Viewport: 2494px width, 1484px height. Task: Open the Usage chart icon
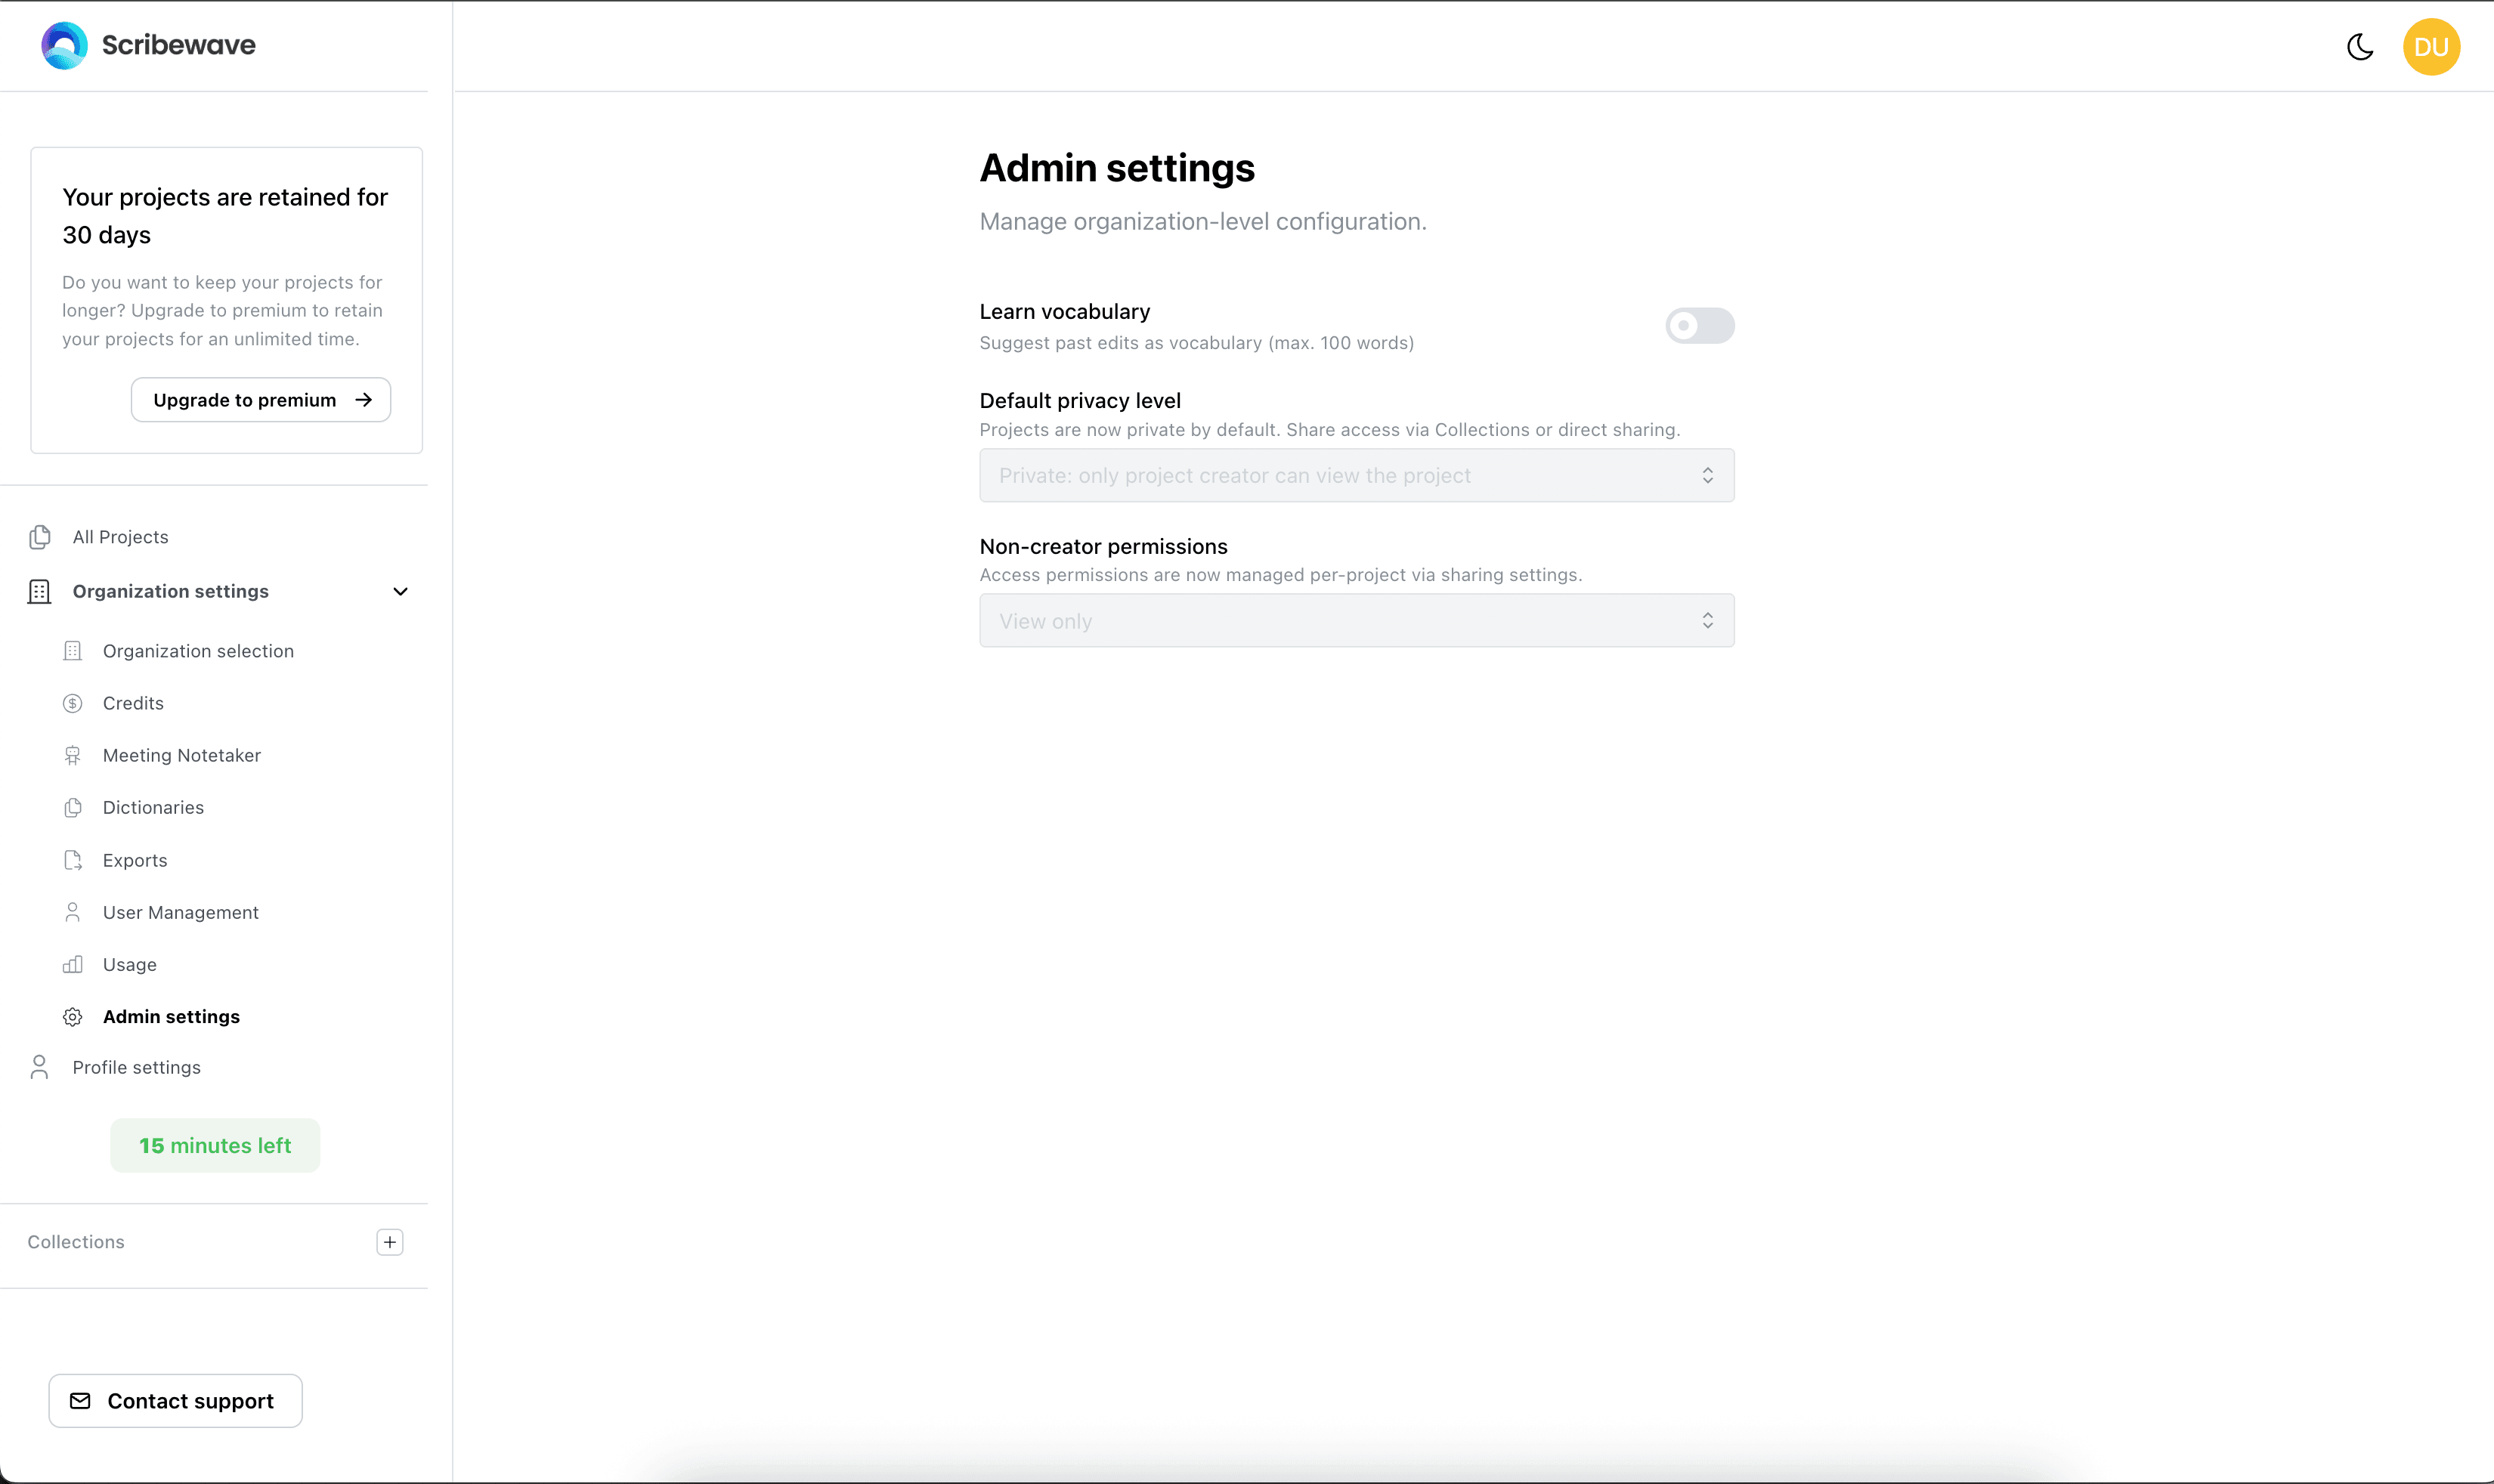tap(73, 964)
